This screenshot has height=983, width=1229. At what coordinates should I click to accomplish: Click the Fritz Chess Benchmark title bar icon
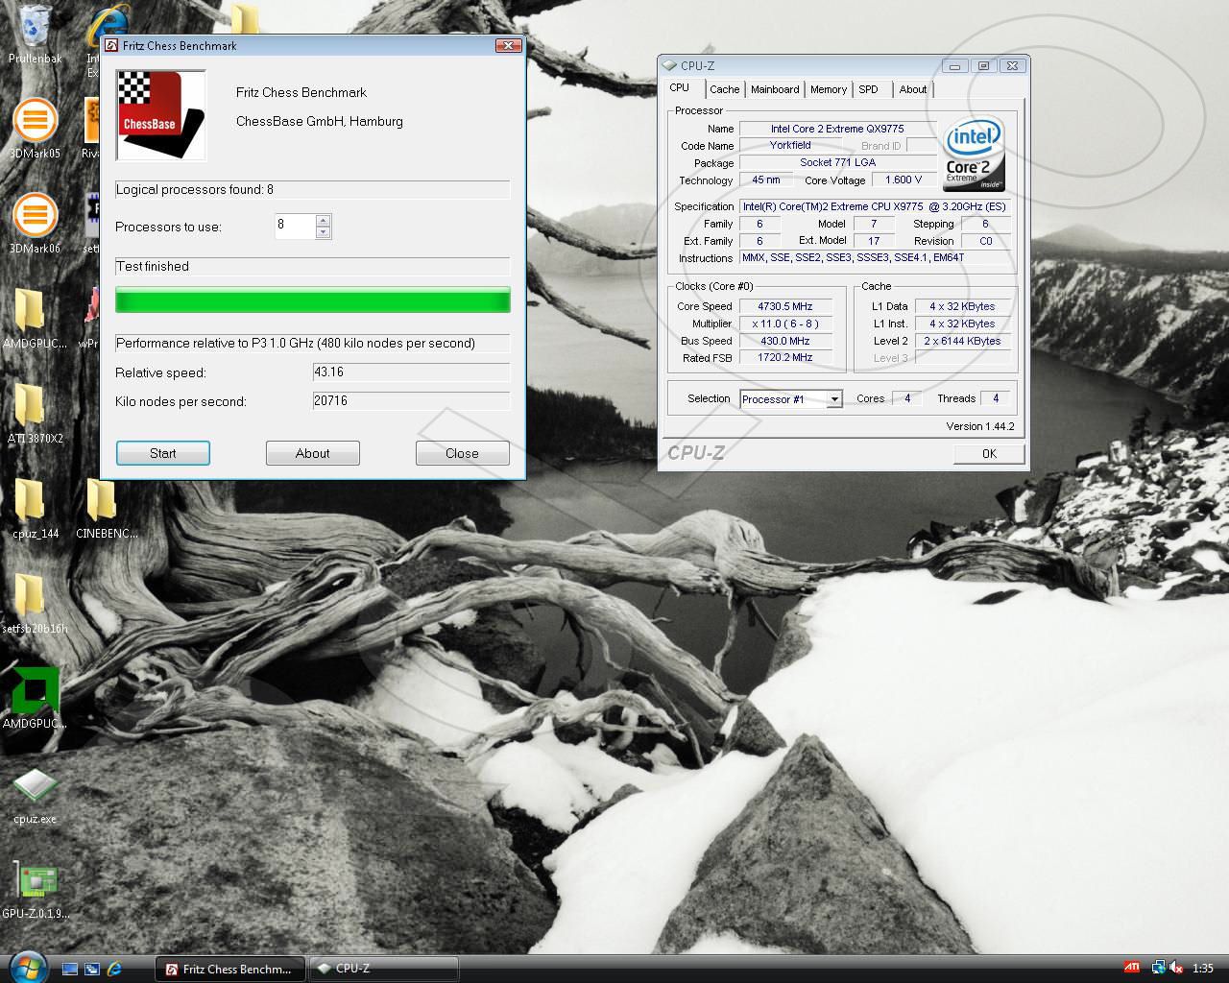tap(111, 45)
